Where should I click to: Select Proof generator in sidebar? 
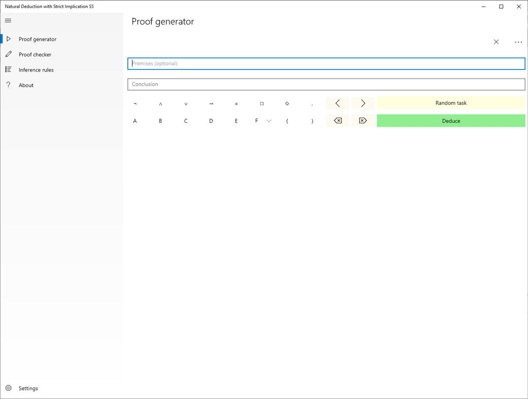pyautogui.click(x=61, y=39)
